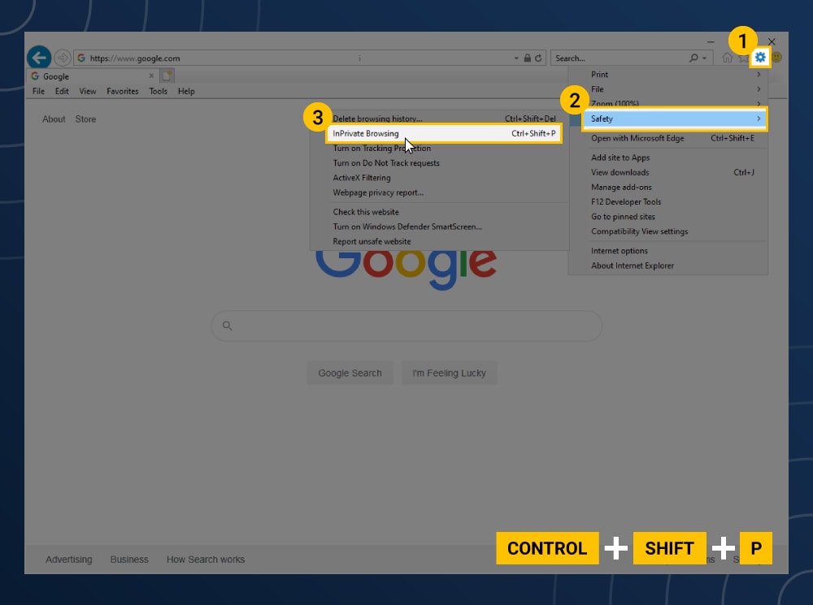Click the magnifier icon in the browser Search box
This screenshot has height=605, width=813.
[x=693, y=58]
